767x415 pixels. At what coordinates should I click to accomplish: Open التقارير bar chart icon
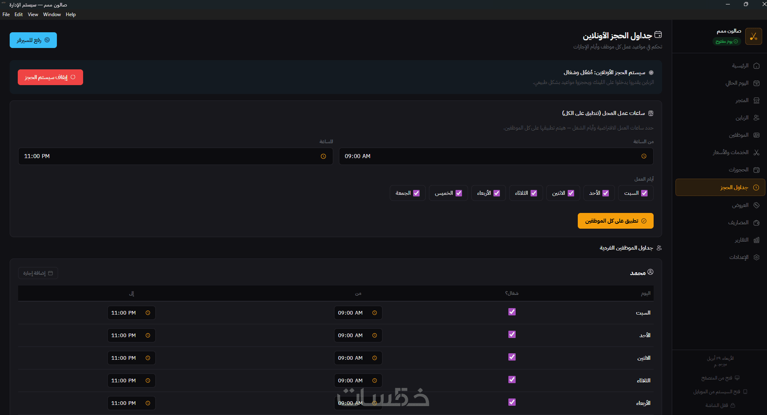757,240
